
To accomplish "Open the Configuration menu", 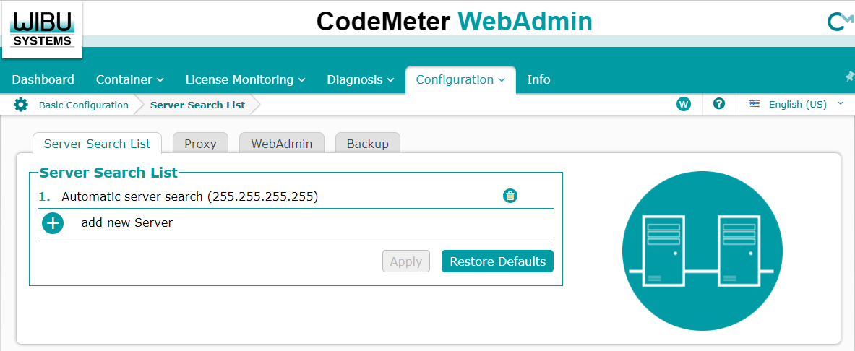I will pos(460,79).
